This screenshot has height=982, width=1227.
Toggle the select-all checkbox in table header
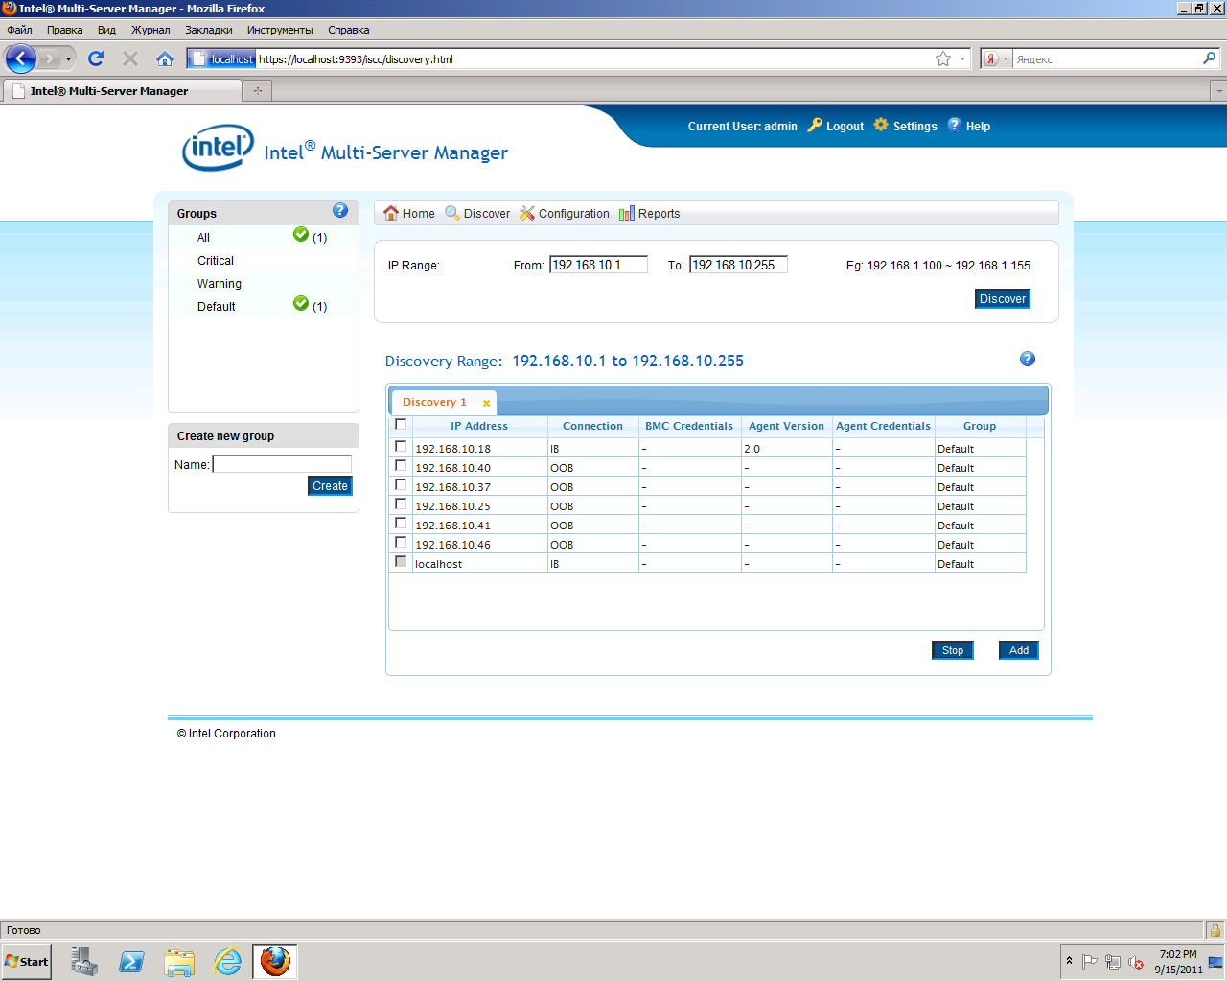[x=401, y=424]
